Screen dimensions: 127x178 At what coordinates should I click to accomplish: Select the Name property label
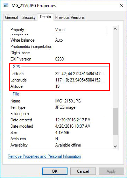[15, 101]
